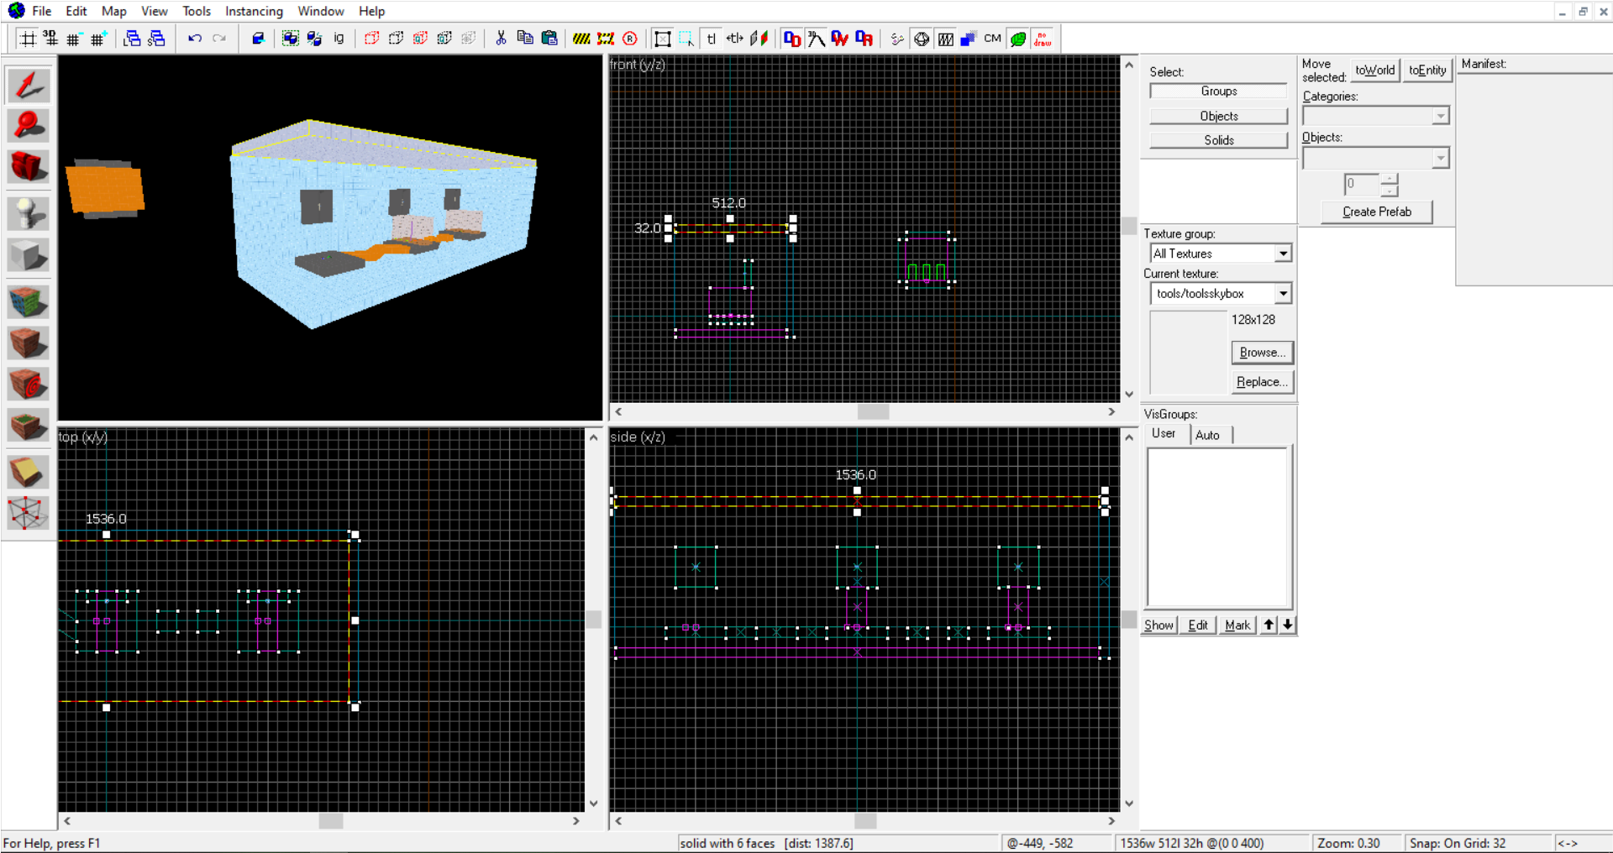
Task: Toggle the selection-box-by-handles icon
Action: click(663, 39)
